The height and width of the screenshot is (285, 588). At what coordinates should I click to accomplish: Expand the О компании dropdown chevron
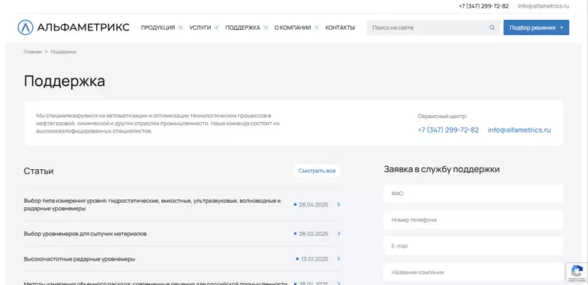316,27
